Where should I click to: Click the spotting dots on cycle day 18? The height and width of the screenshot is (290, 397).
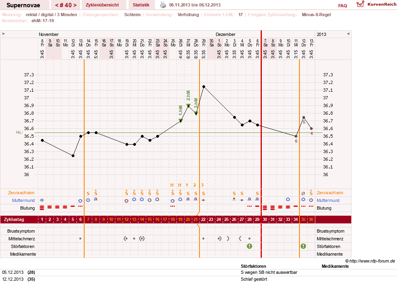pyautogui.click(x=173, y=206)
